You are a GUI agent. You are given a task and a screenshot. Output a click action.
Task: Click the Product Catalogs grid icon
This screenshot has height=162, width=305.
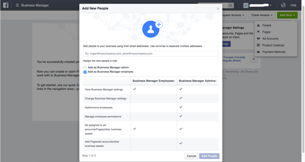pyautogui.click(x=258, y=45)
